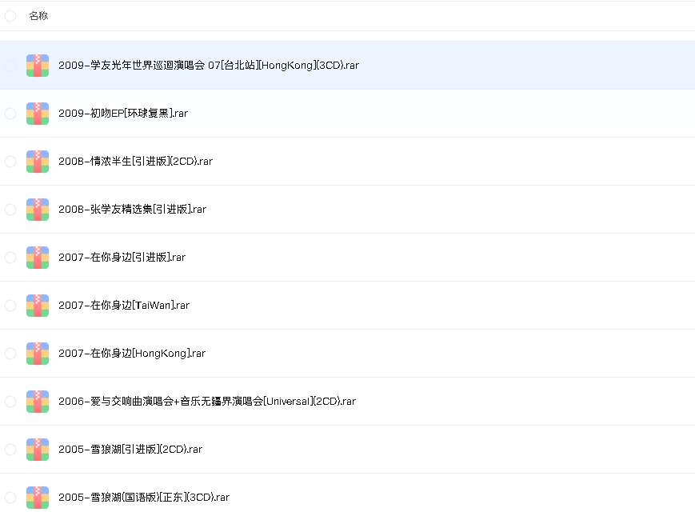Open file 2005-雪狼湖[引进版](2CD).rar
The image size is (695, 520).
coord(130,449)
